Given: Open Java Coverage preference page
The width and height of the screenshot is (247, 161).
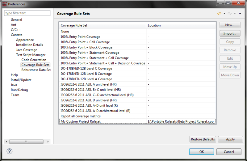Looking at the screenshot, I should pyautogui.click(x=27, y=50).
